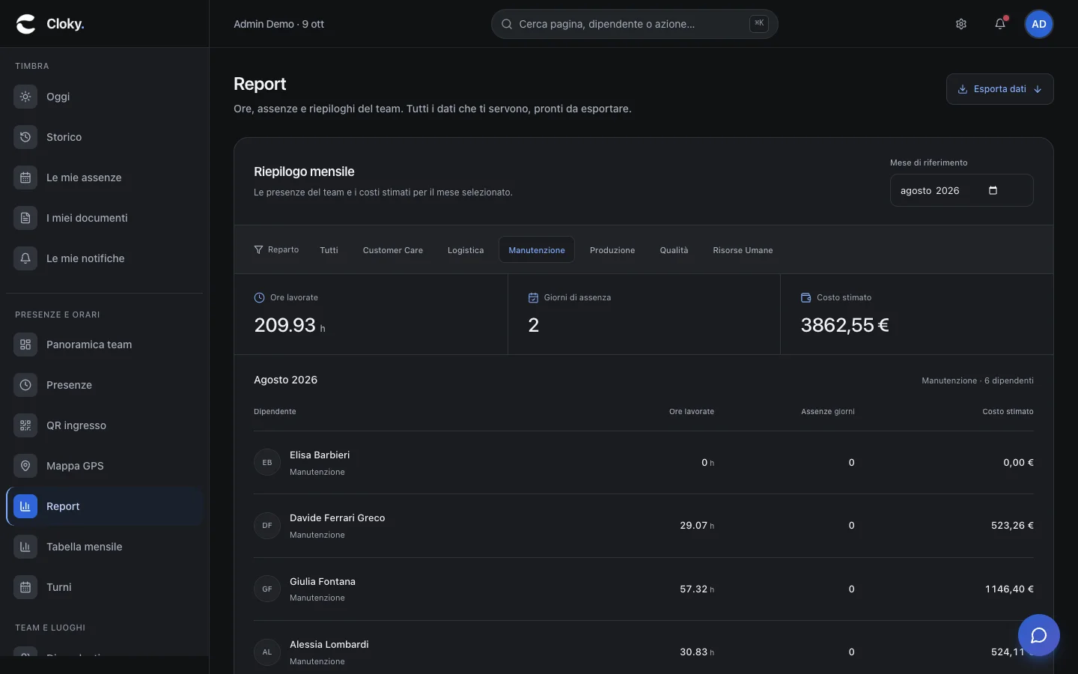Click the 1146,40 € cost for Giulia Fontana
1078x674 pixels.
click(1009, 589)
